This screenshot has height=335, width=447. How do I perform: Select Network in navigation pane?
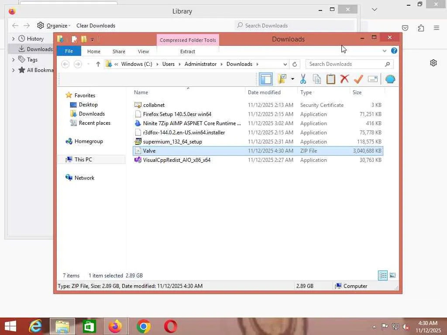point(84,178)
